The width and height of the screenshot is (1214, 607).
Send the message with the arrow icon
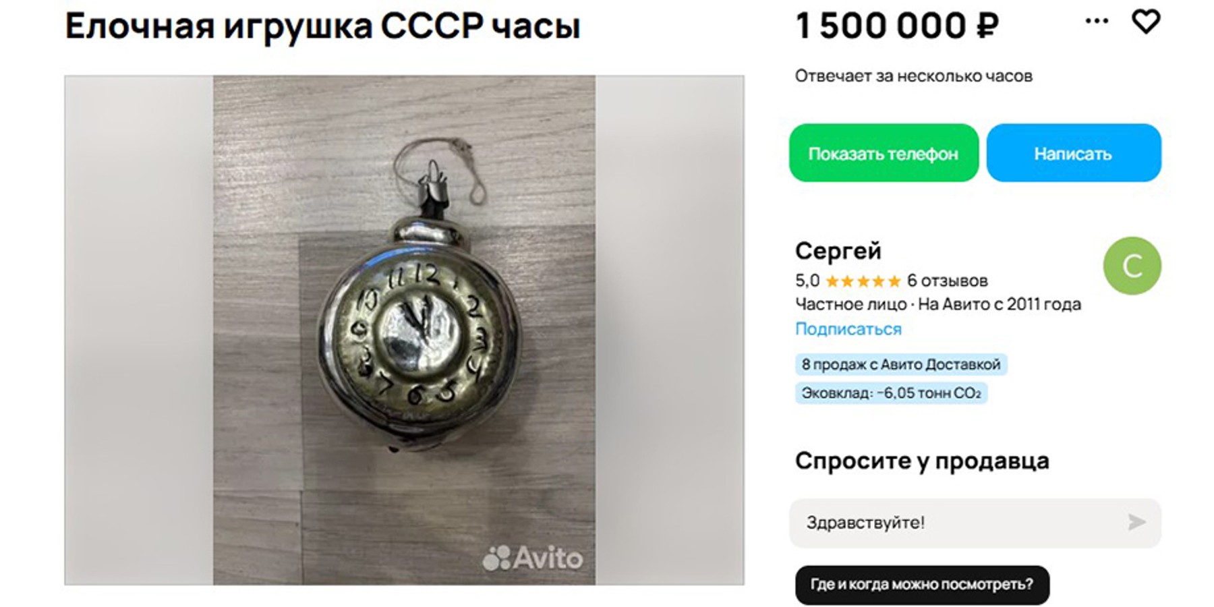[x=1137, y=521]
